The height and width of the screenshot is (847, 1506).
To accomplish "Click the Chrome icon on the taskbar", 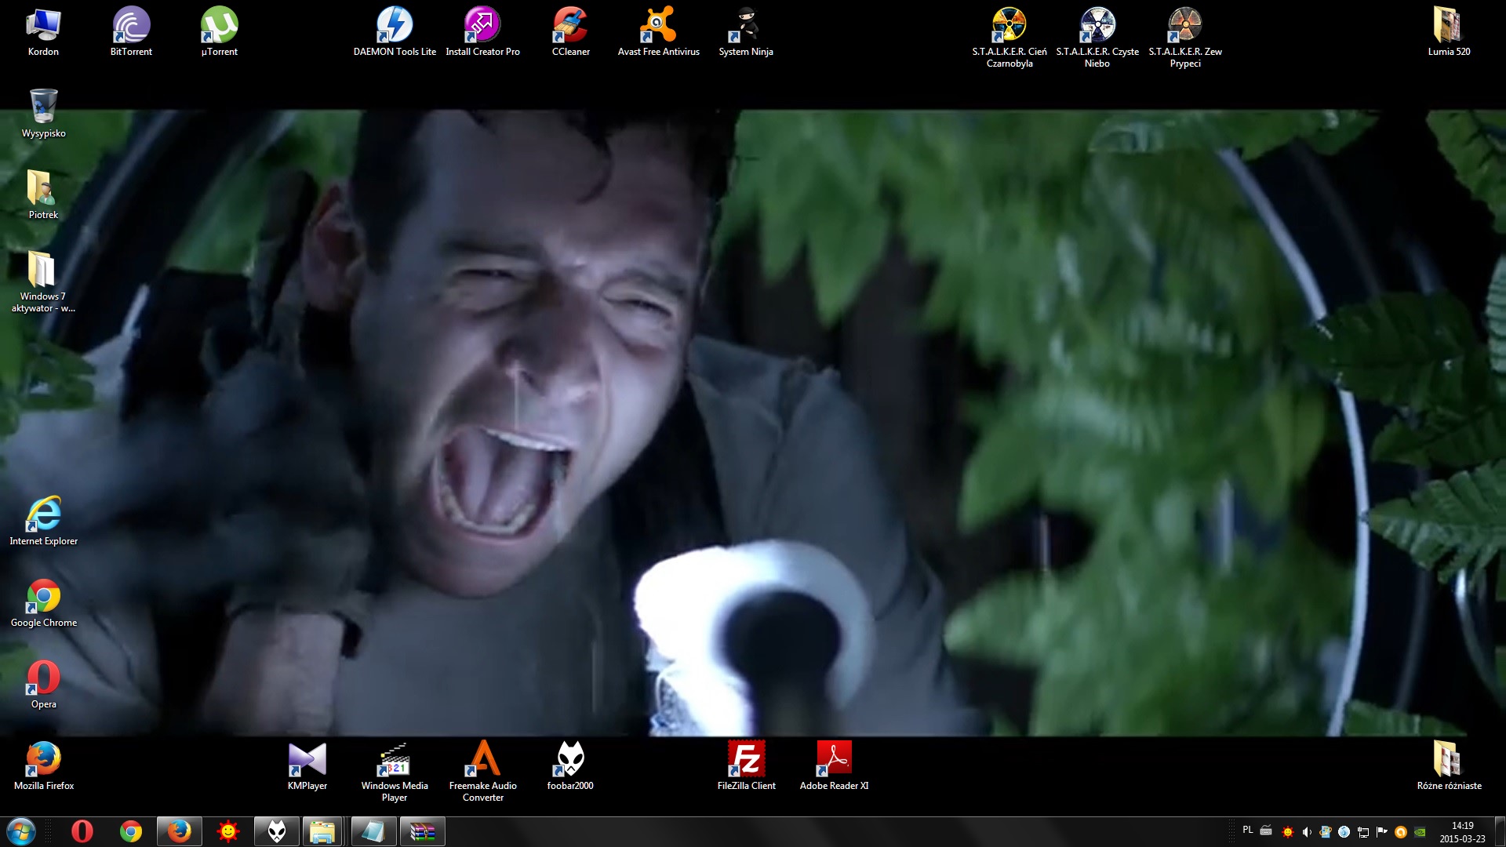I will point(130,831).
